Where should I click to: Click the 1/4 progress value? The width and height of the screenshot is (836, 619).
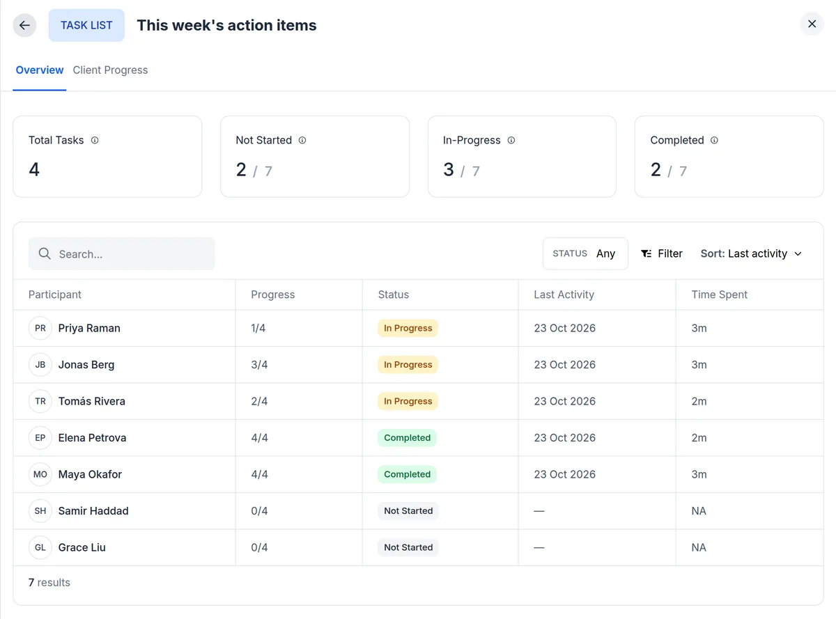pos(258,328)
